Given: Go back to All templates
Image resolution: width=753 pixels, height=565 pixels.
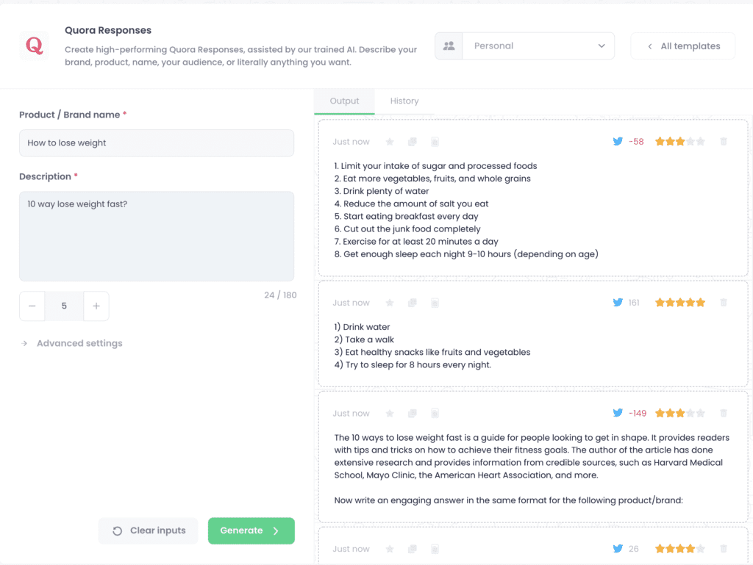Looking at the screenshot, I should 683,46.
